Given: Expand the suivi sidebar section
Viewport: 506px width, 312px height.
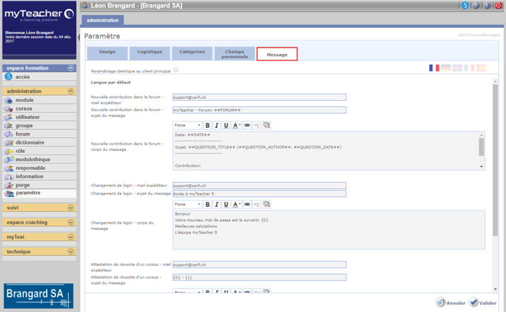Looking at the screenshot, I should [40, 207].
